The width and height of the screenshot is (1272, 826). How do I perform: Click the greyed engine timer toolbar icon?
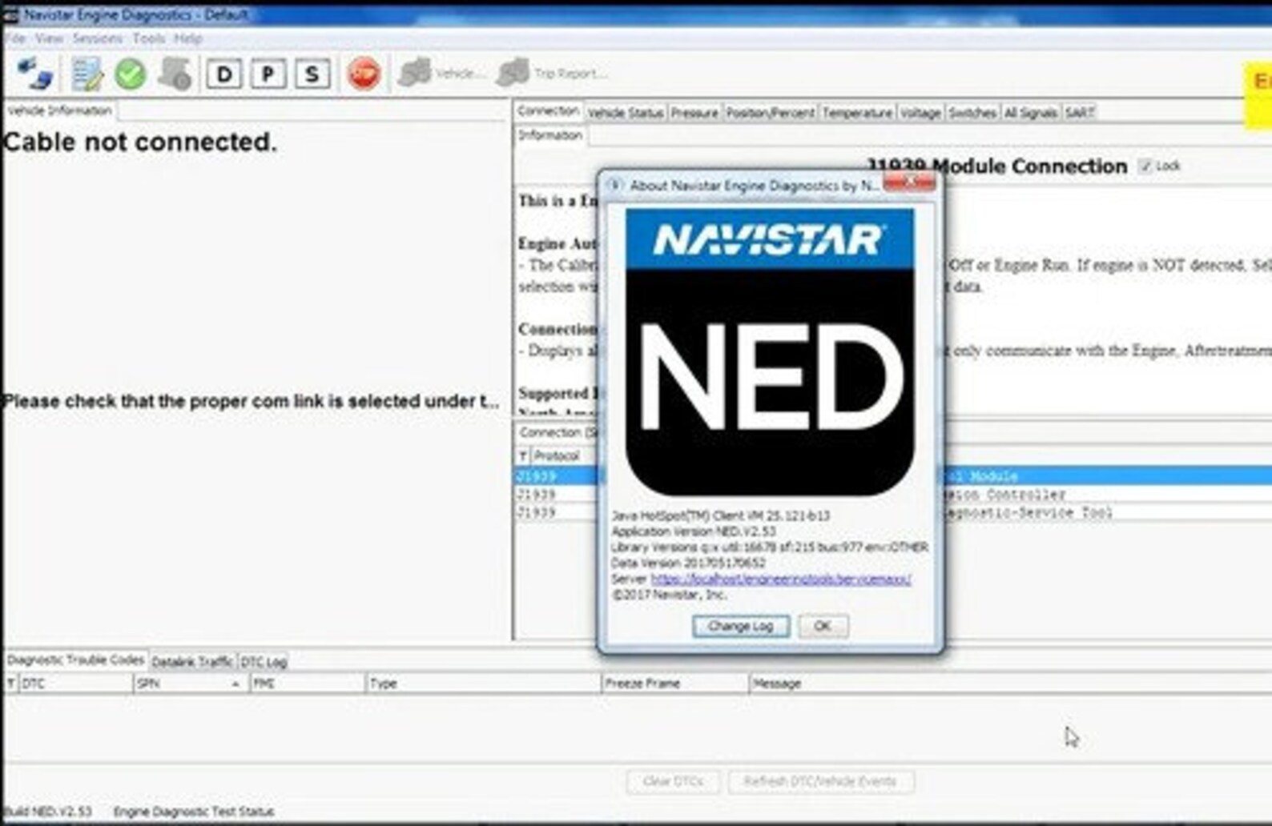[x=174, y=74]
